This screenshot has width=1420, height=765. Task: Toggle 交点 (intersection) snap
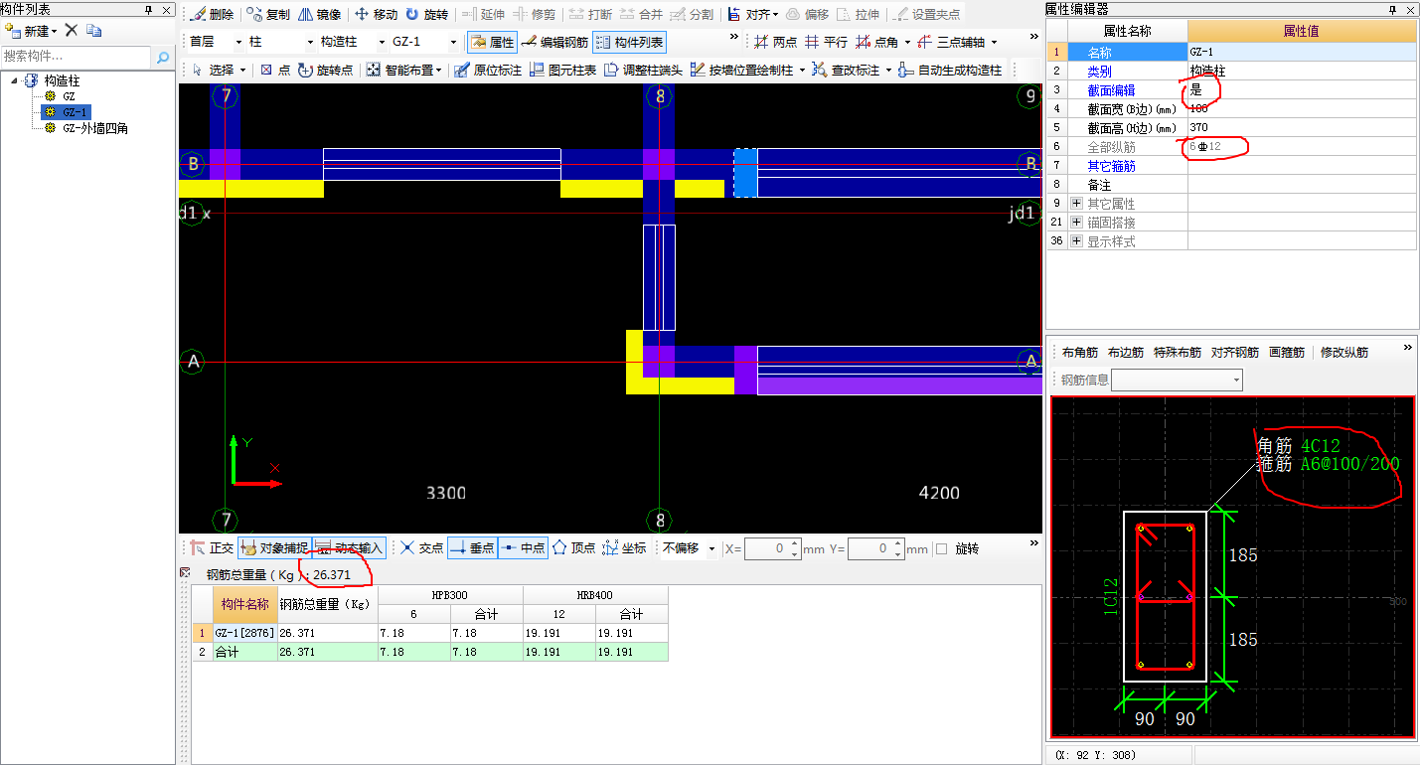tap(421, 548)
